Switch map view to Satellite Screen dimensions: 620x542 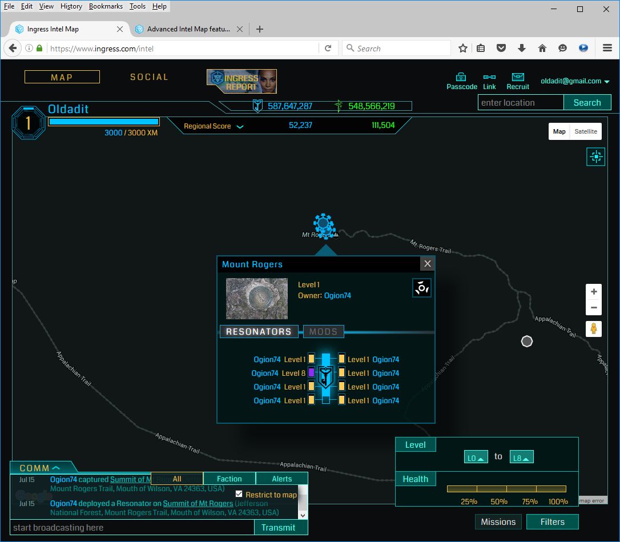(x=586, y=131)
